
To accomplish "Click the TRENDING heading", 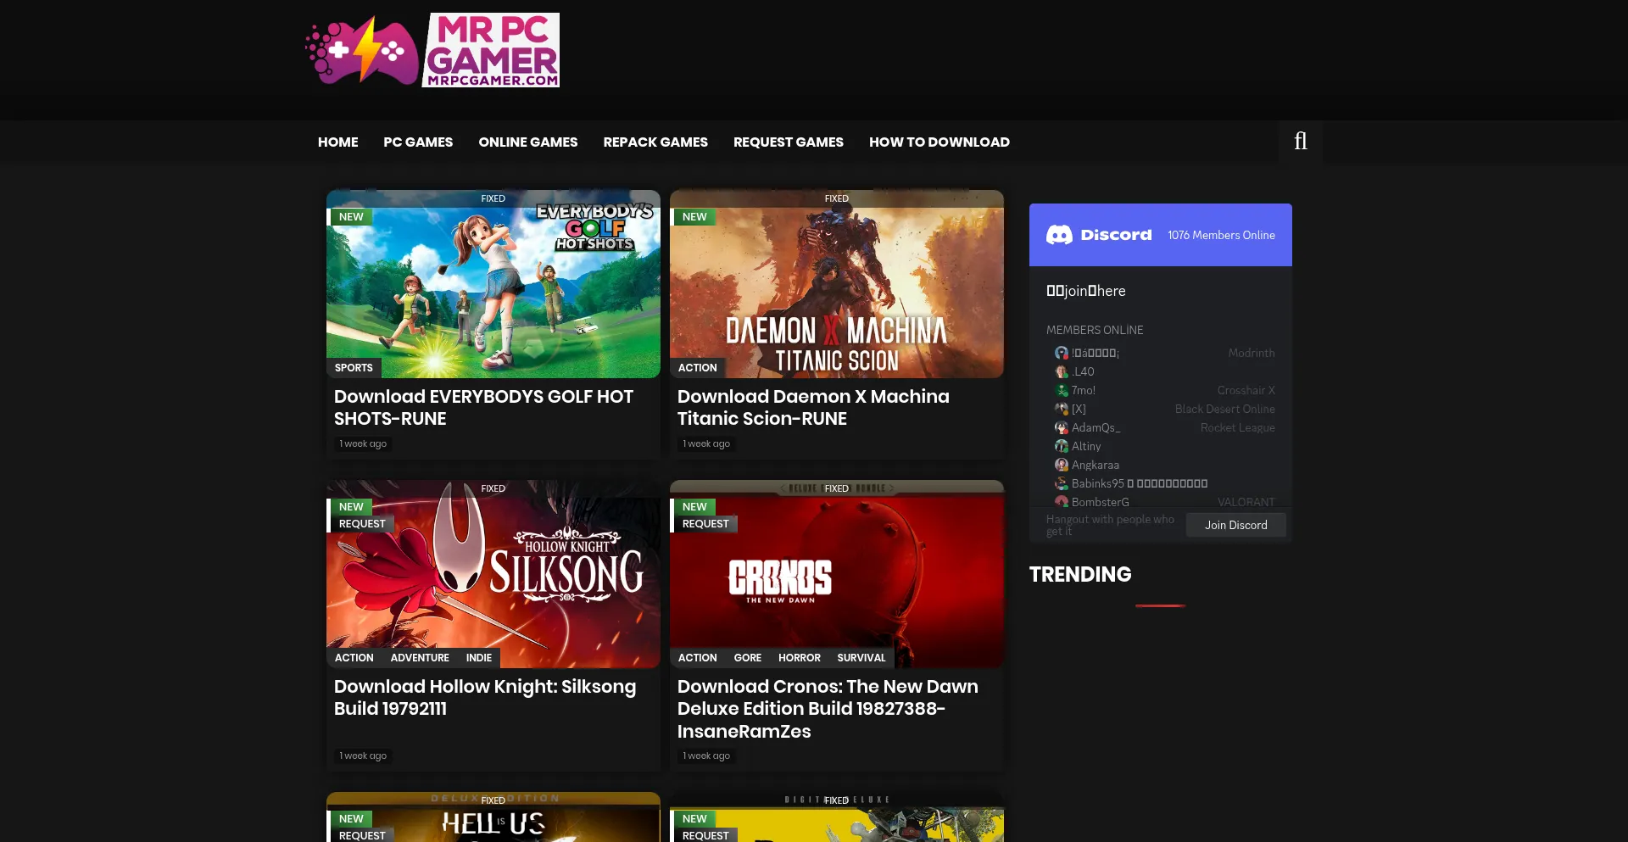I will (1080, 574).
